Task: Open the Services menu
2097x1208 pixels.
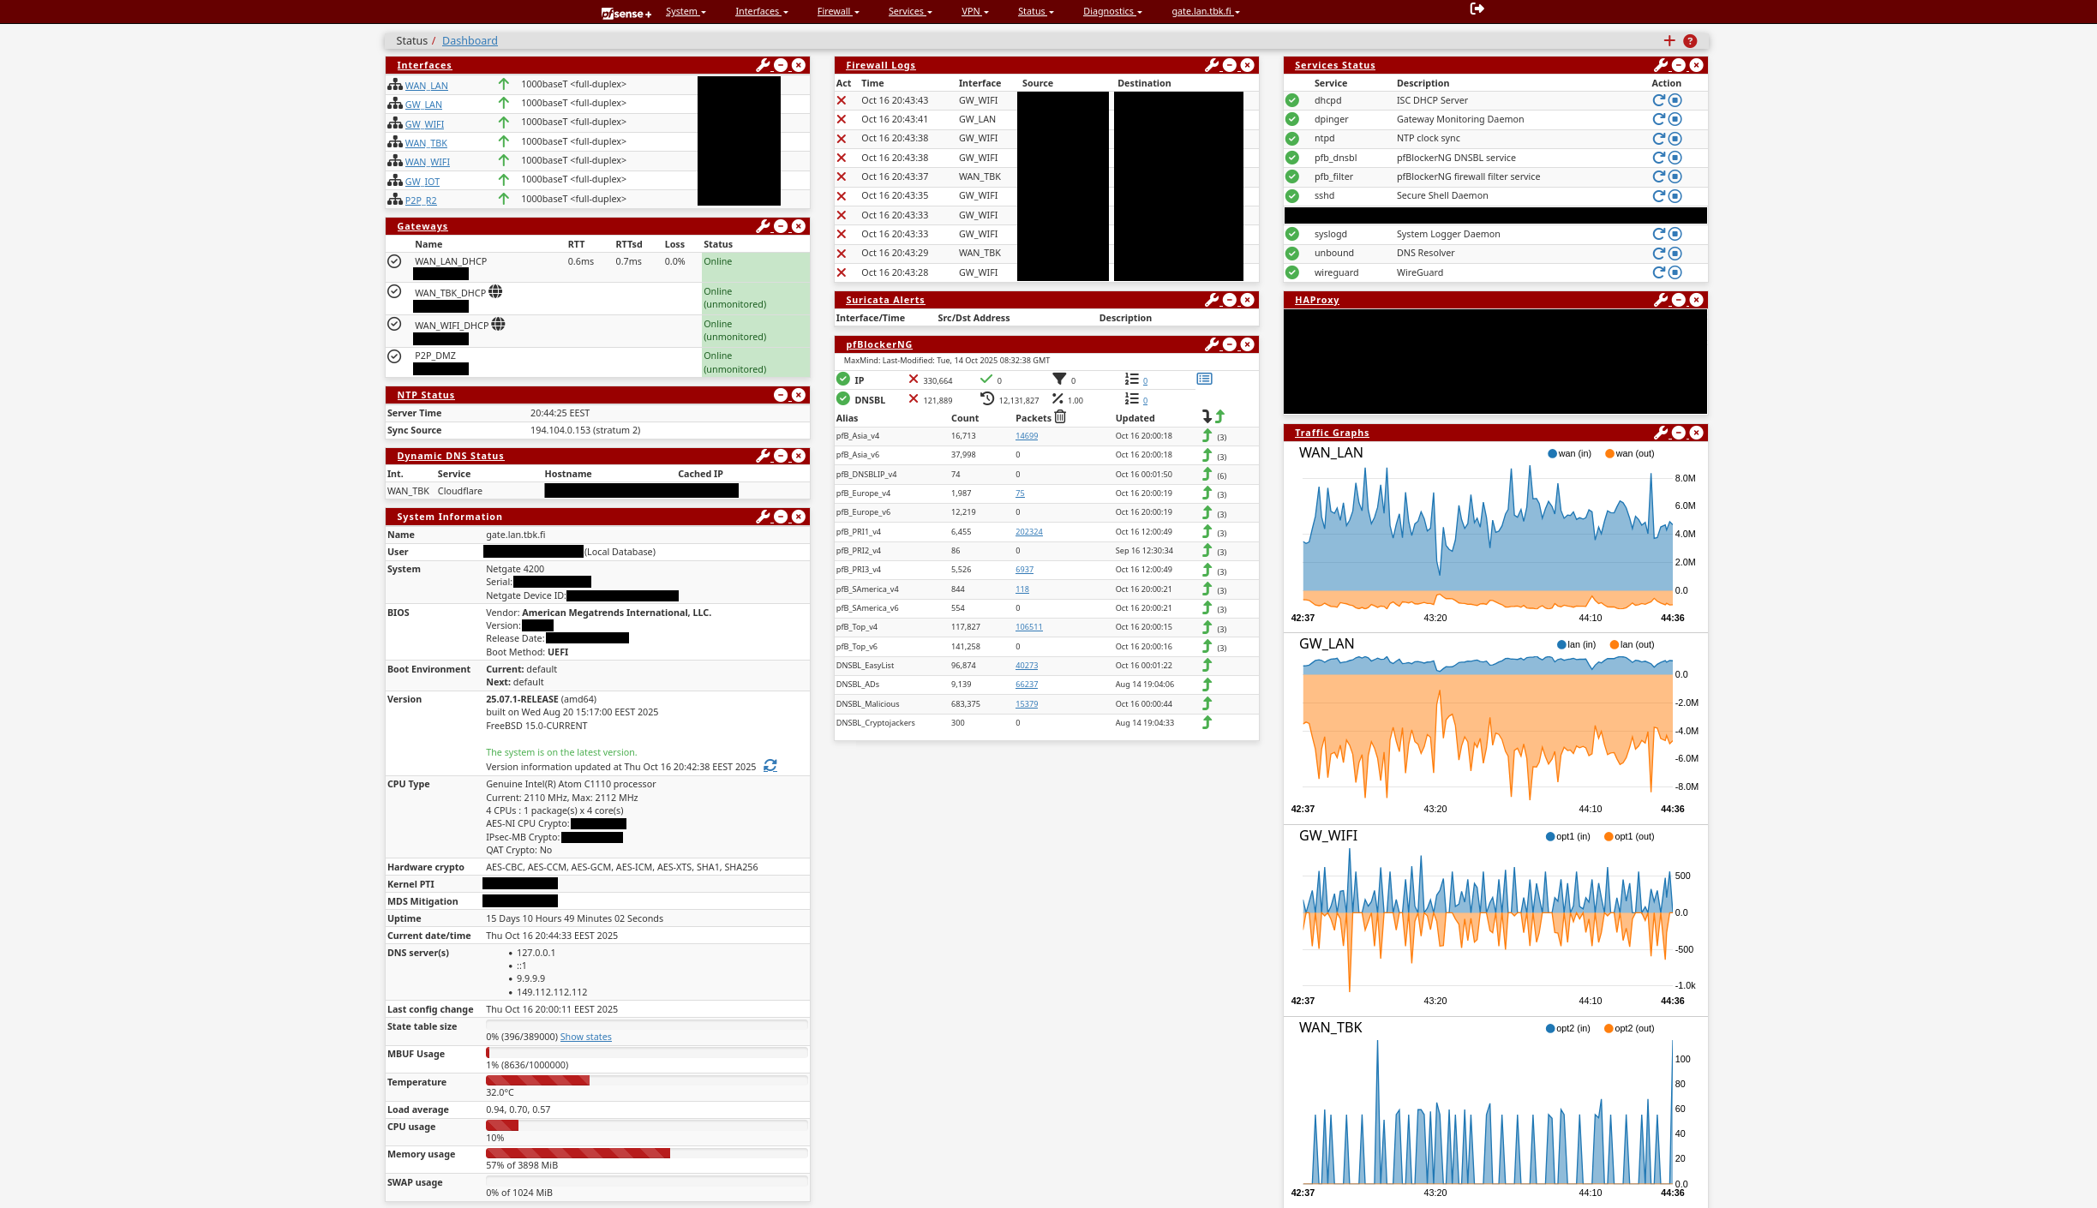Action: [910, 11]
